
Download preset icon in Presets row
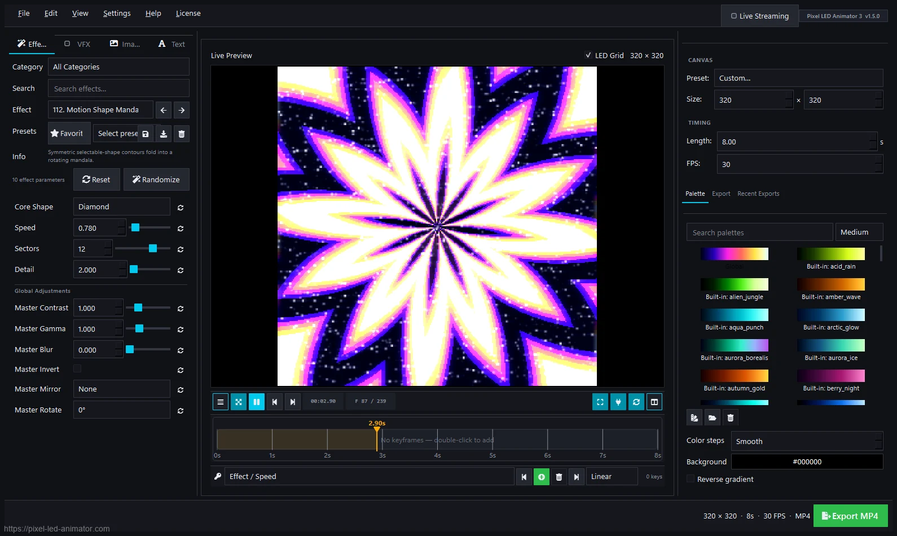click(x=164, y=134)
